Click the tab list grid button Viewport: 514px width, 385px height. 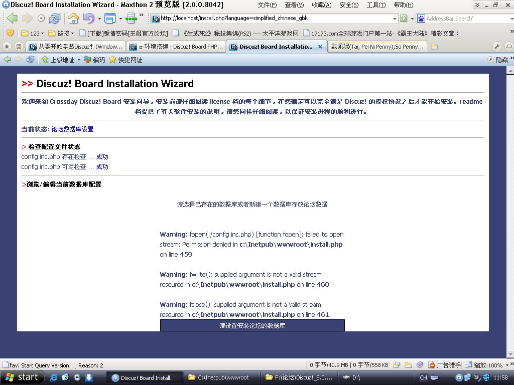19,47
